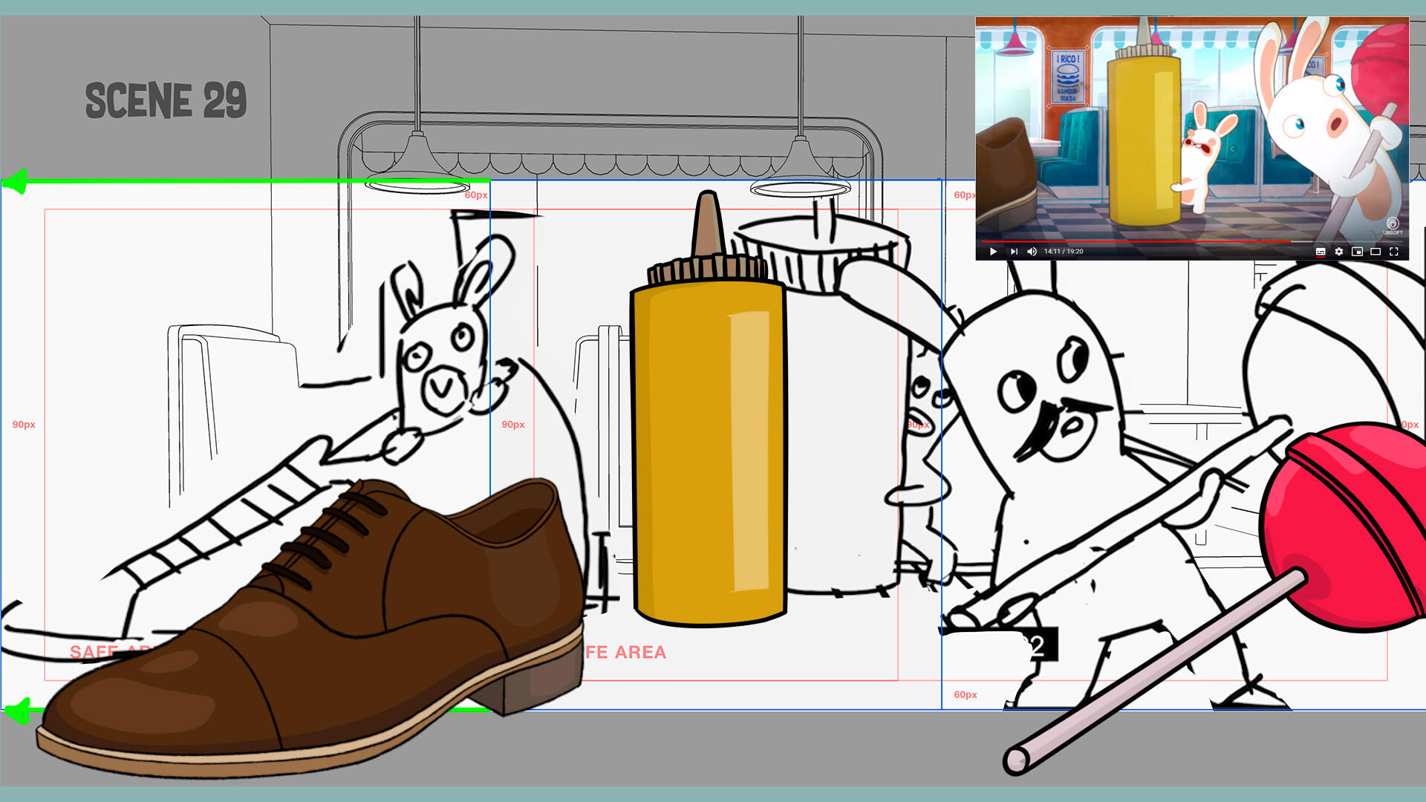Mute the video volume speaker icon
Image resolution: width=1426 pixels, height=802 pixels.
click(x=1032, y=252)
